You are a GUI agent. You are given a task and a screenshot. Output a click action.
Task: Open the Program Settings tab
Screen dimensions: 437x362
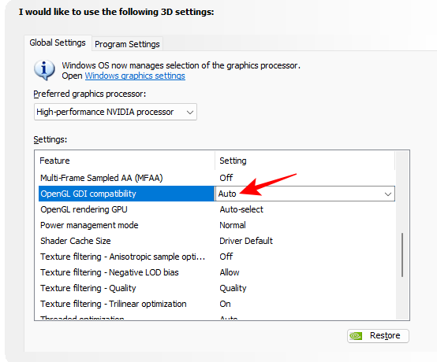[127, 44]
